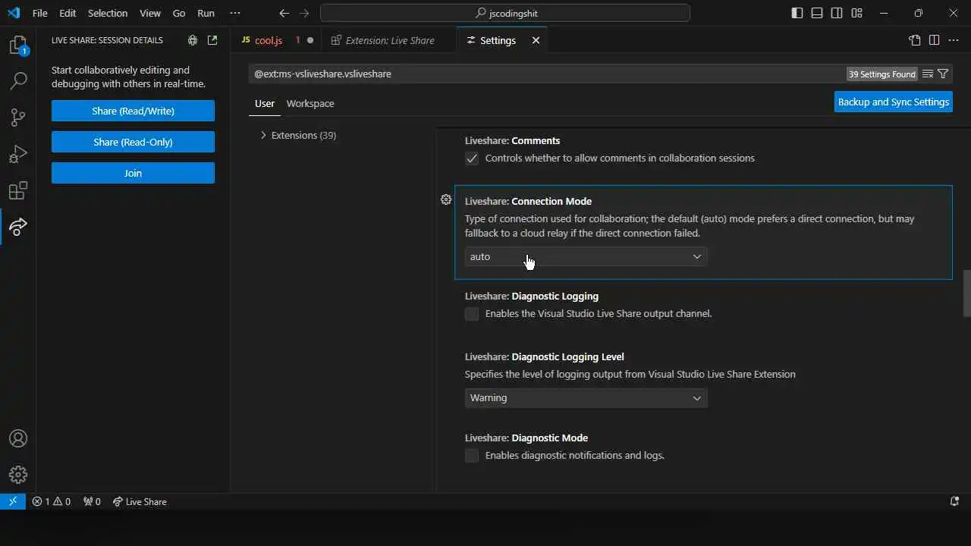Open the Accounts icon in activity bar
Image resolution: width=971 pixels, height=546 pixels.
click(18, 438)
